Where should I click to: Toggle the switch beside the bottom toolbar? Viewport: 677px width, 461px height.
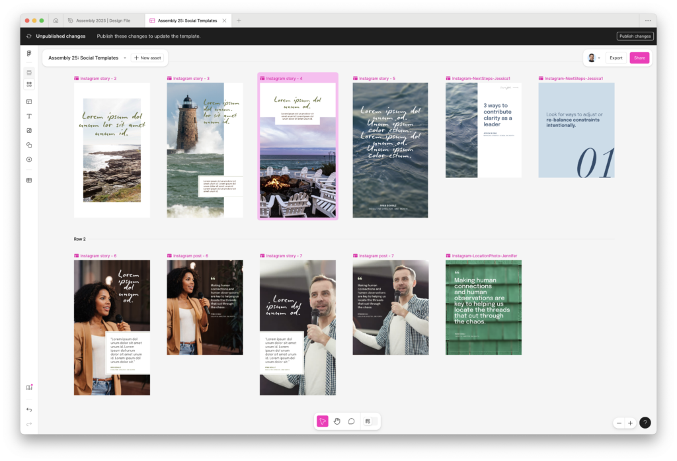(x=368, y=421)
